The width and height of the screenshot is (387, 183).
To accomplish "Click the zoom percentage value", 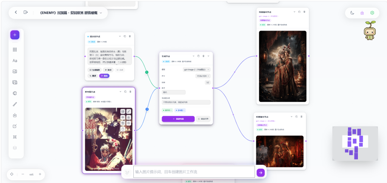I will pos(31,174).
